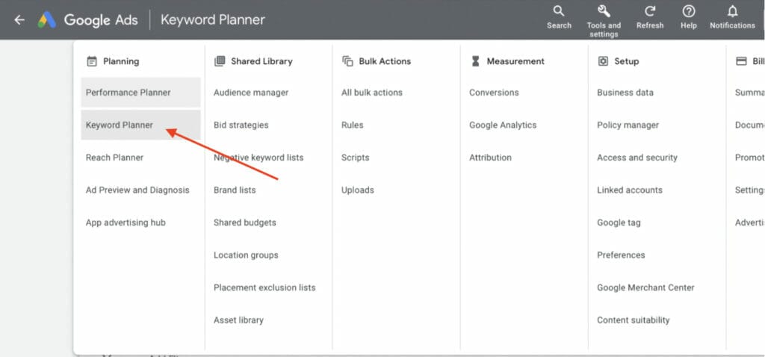Open All bulk actions
765x357 pixels.
372,93
